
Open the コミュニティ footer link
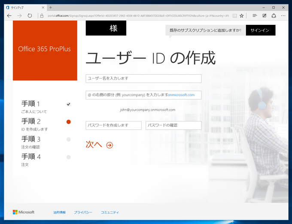[109, 212]
